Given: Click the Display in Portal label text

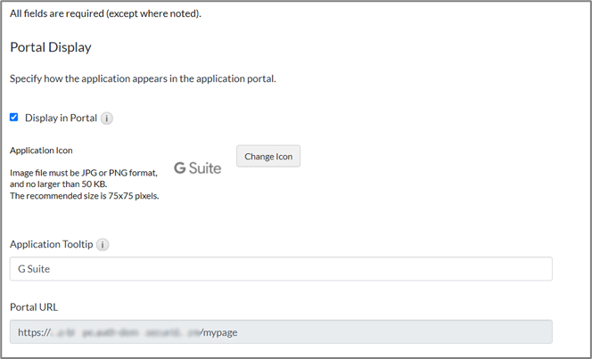Looking at the screenshot, I should pyautogui.click(x=61, y=118).
